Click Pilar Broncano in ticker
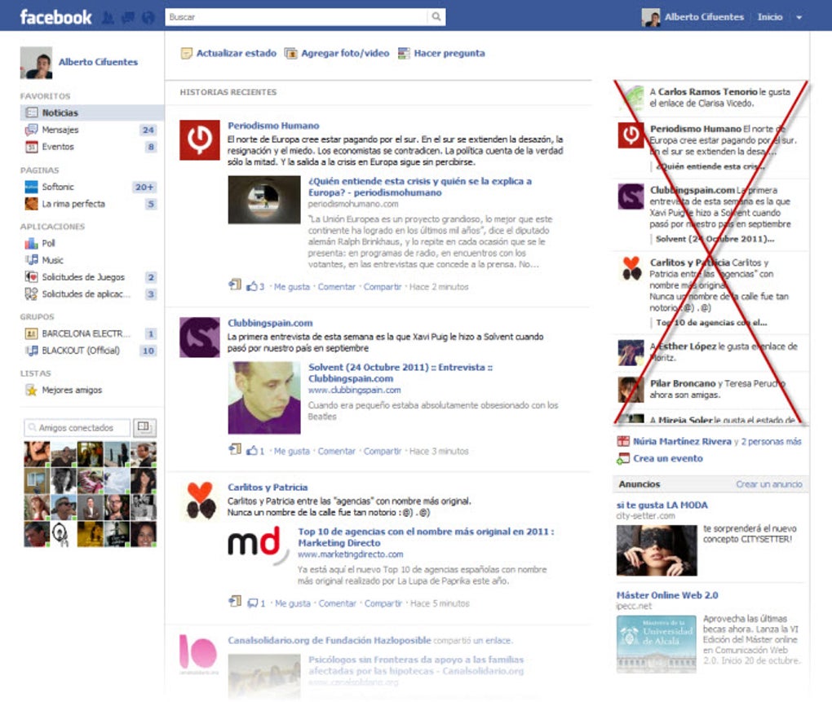 (683, 383)
